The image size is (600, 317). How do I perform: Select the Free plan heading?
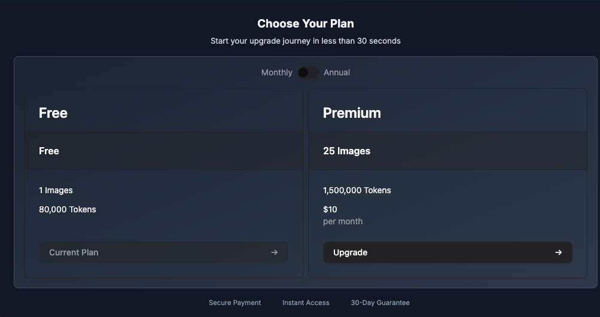(53, 113)
